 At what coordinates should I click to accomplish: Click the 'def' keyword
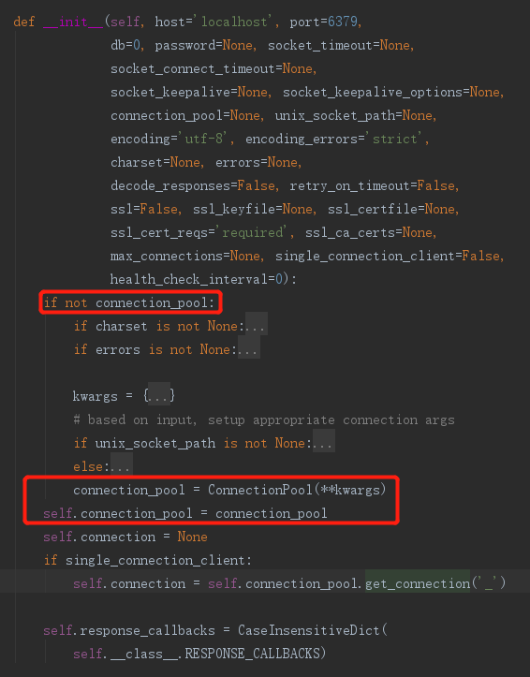coord(24,22)
